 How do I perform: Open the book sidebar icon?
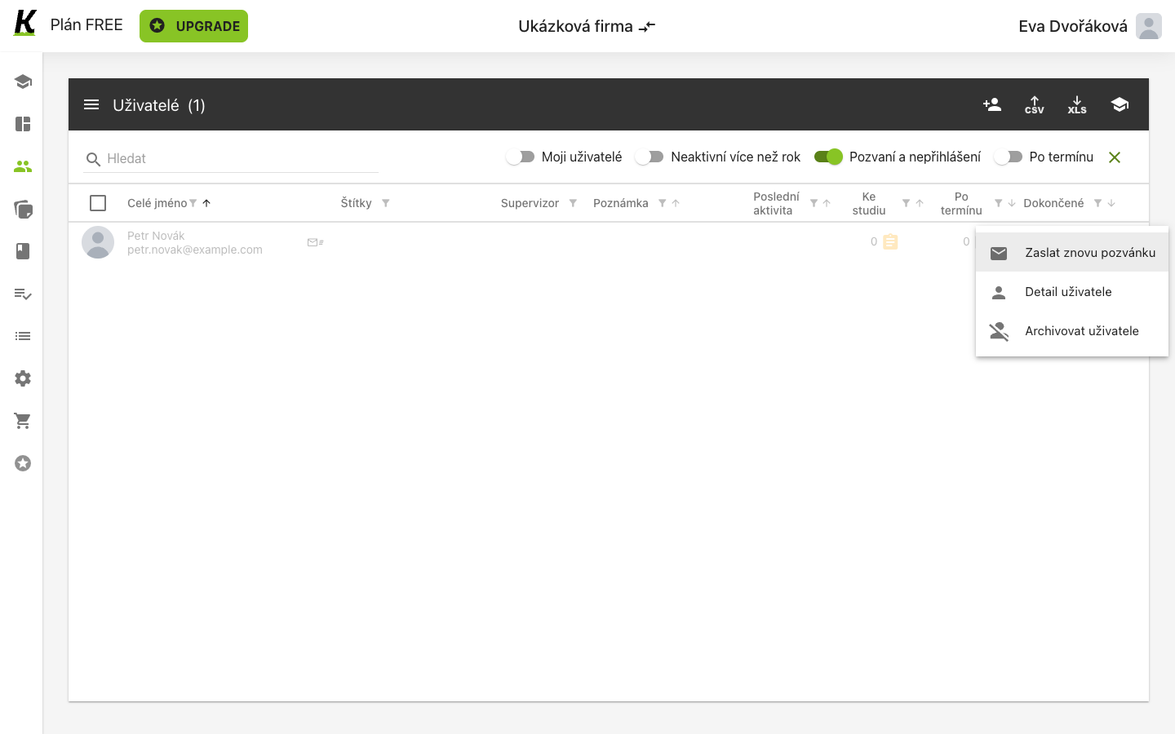pos(23,251)
